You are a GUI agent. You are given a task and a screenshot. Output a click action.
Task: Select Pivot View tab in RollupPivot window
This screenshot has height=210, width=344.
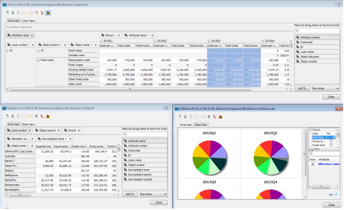(x=13, y=124)
